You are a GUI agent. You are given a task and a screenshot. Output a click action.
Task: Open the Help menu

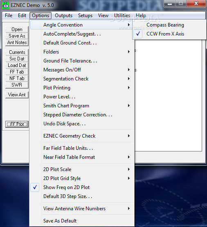tap(141, 16)
